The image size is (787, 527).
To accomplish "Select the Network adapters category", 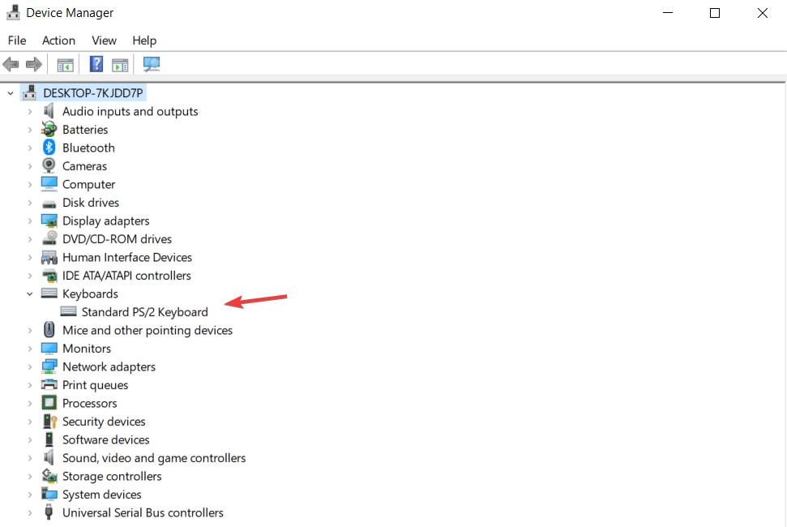I will 108,366.
